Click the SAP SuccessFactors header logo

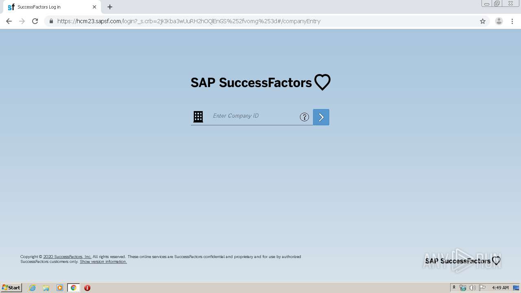(260, 83)
